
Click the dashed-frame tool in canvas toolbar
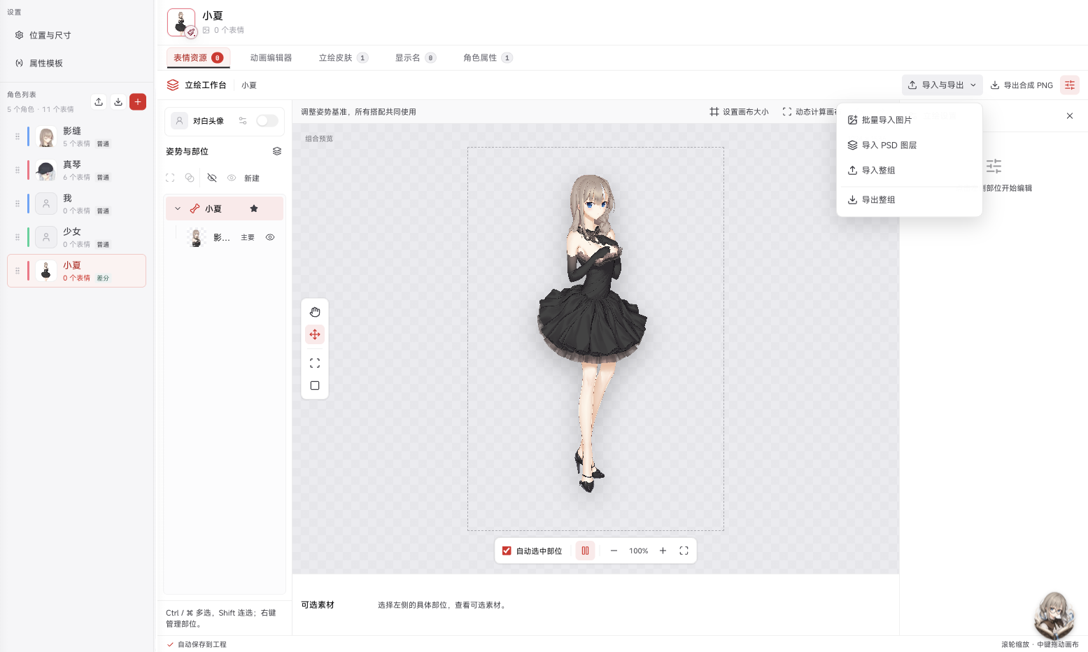click(315, 363)
